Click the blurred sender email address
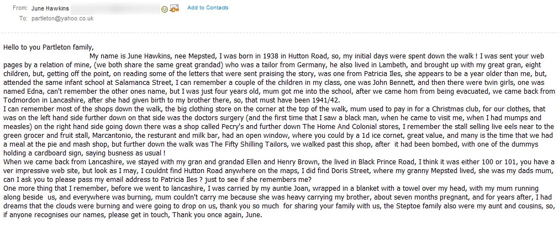This screenshot has height=226, width=559. pos(115,8)
